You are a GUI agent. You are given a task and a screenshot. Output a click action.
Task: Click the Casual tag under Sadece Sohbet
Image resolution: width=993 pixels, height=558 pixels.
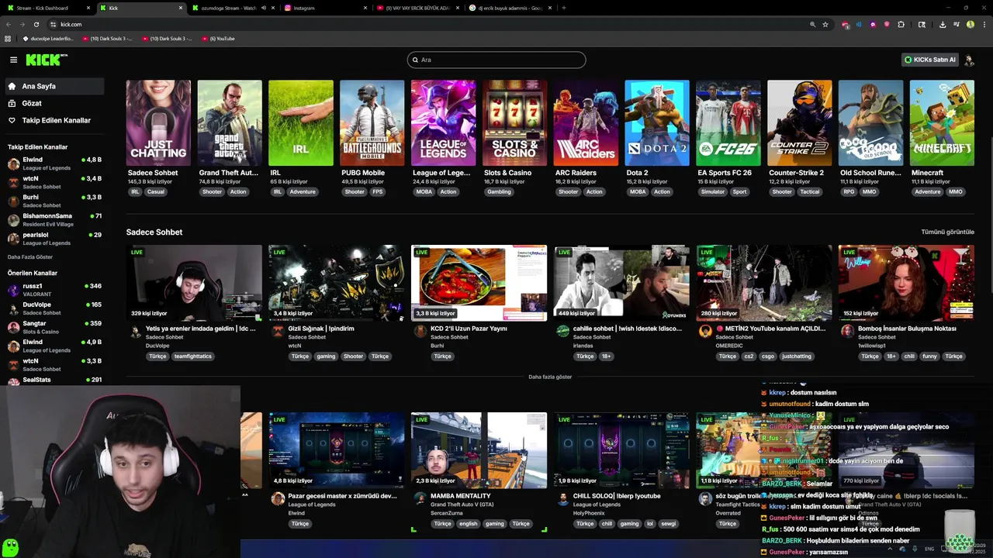tap(156, 191)
